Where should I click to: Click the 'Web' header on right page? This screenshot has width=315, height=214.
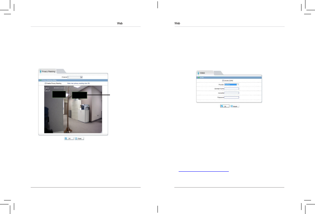[177, 23]
